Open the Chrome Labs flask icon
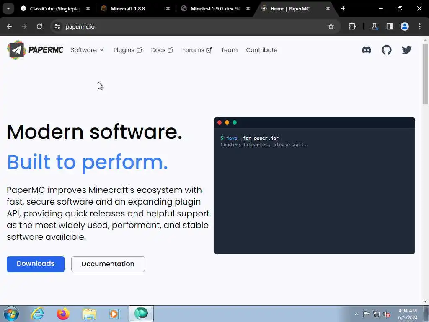This screenshot has width=429, height=322. pos(374,26)
